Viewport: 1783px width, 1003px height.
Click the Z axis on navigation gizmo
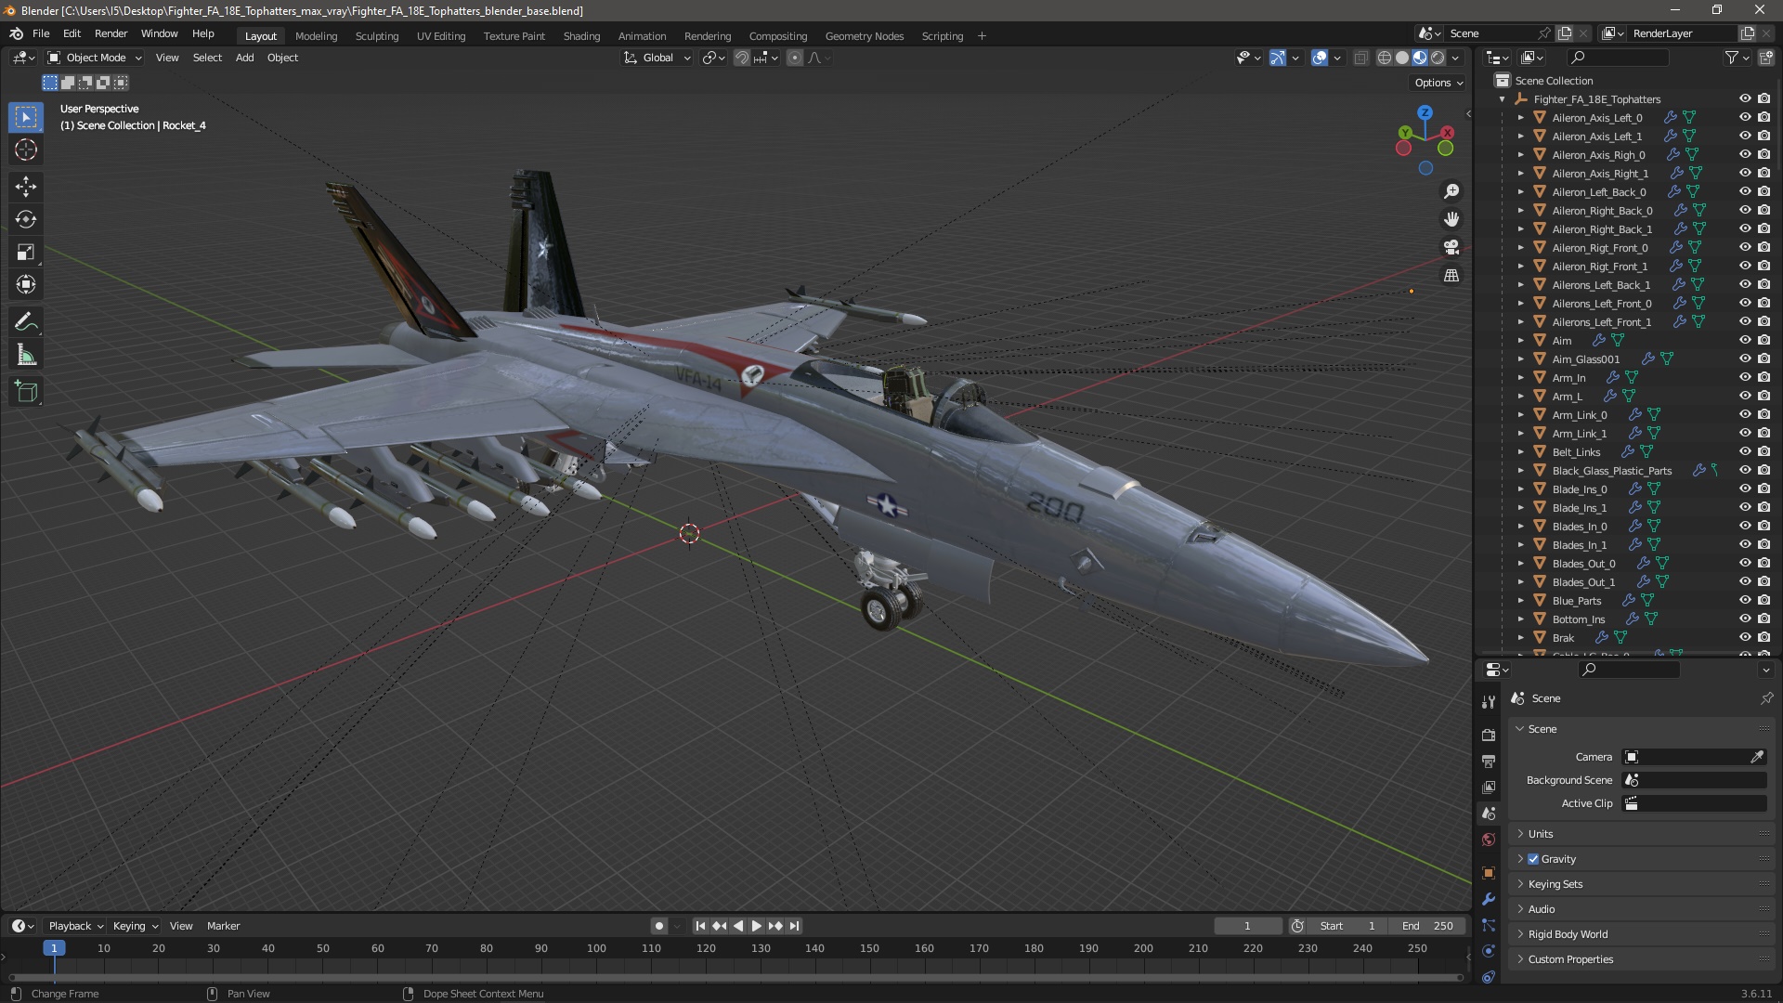pyautogui.click(x=1425, y=112)
